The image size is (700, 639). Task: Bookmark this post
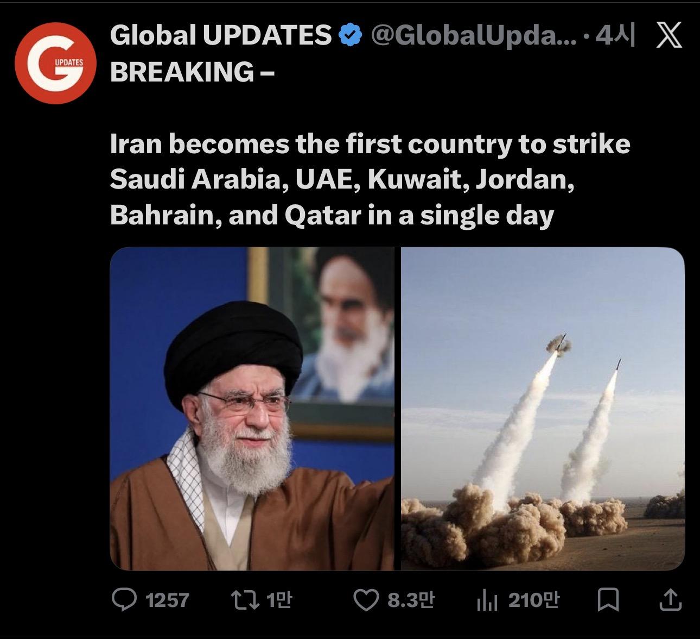[608, 600]
